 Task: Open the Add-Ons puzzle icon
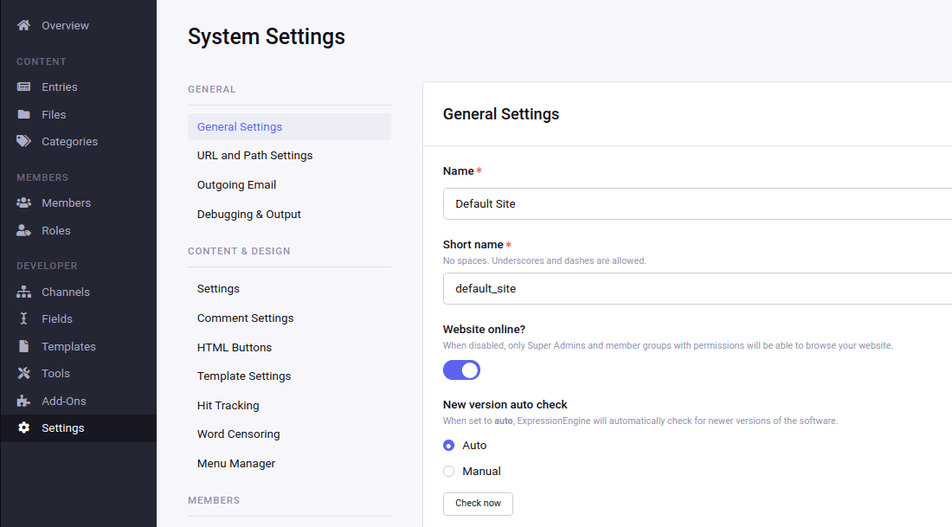pos(23,401)
